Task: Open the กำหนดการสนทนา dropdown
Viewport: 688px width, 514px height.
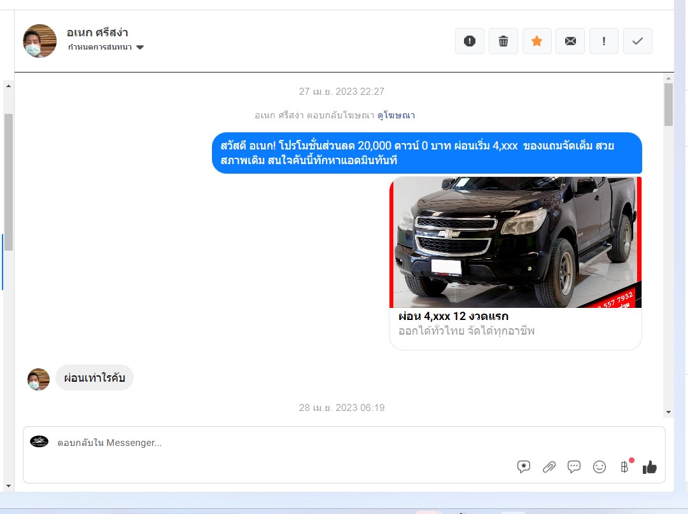Action: (106, 47)
